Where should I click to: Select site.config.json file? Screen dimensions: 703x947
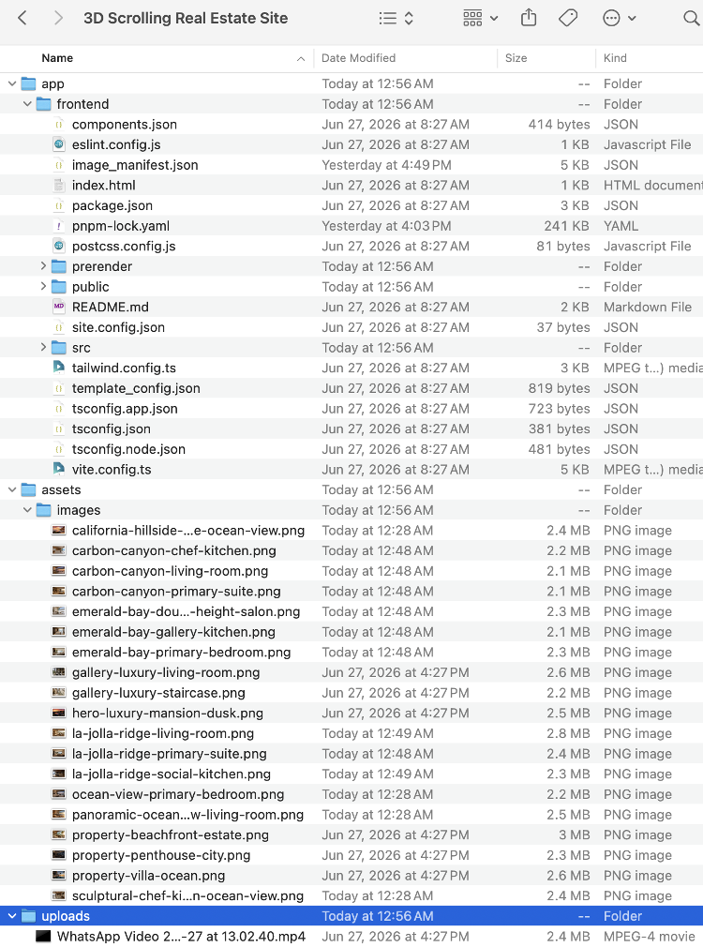(x=118, y=327)
